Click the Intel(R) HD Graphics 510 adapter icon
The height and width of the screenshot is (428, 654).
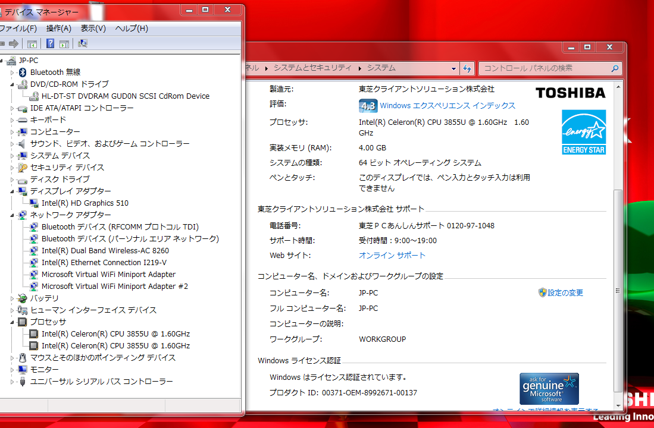coord(34,203)
